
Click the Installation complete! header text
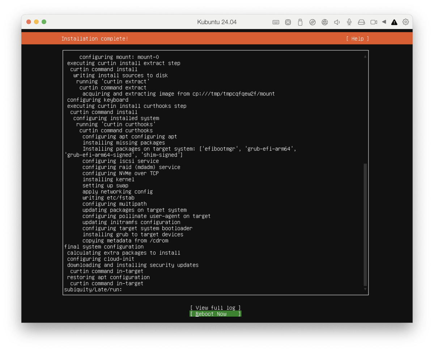[95, 39]
